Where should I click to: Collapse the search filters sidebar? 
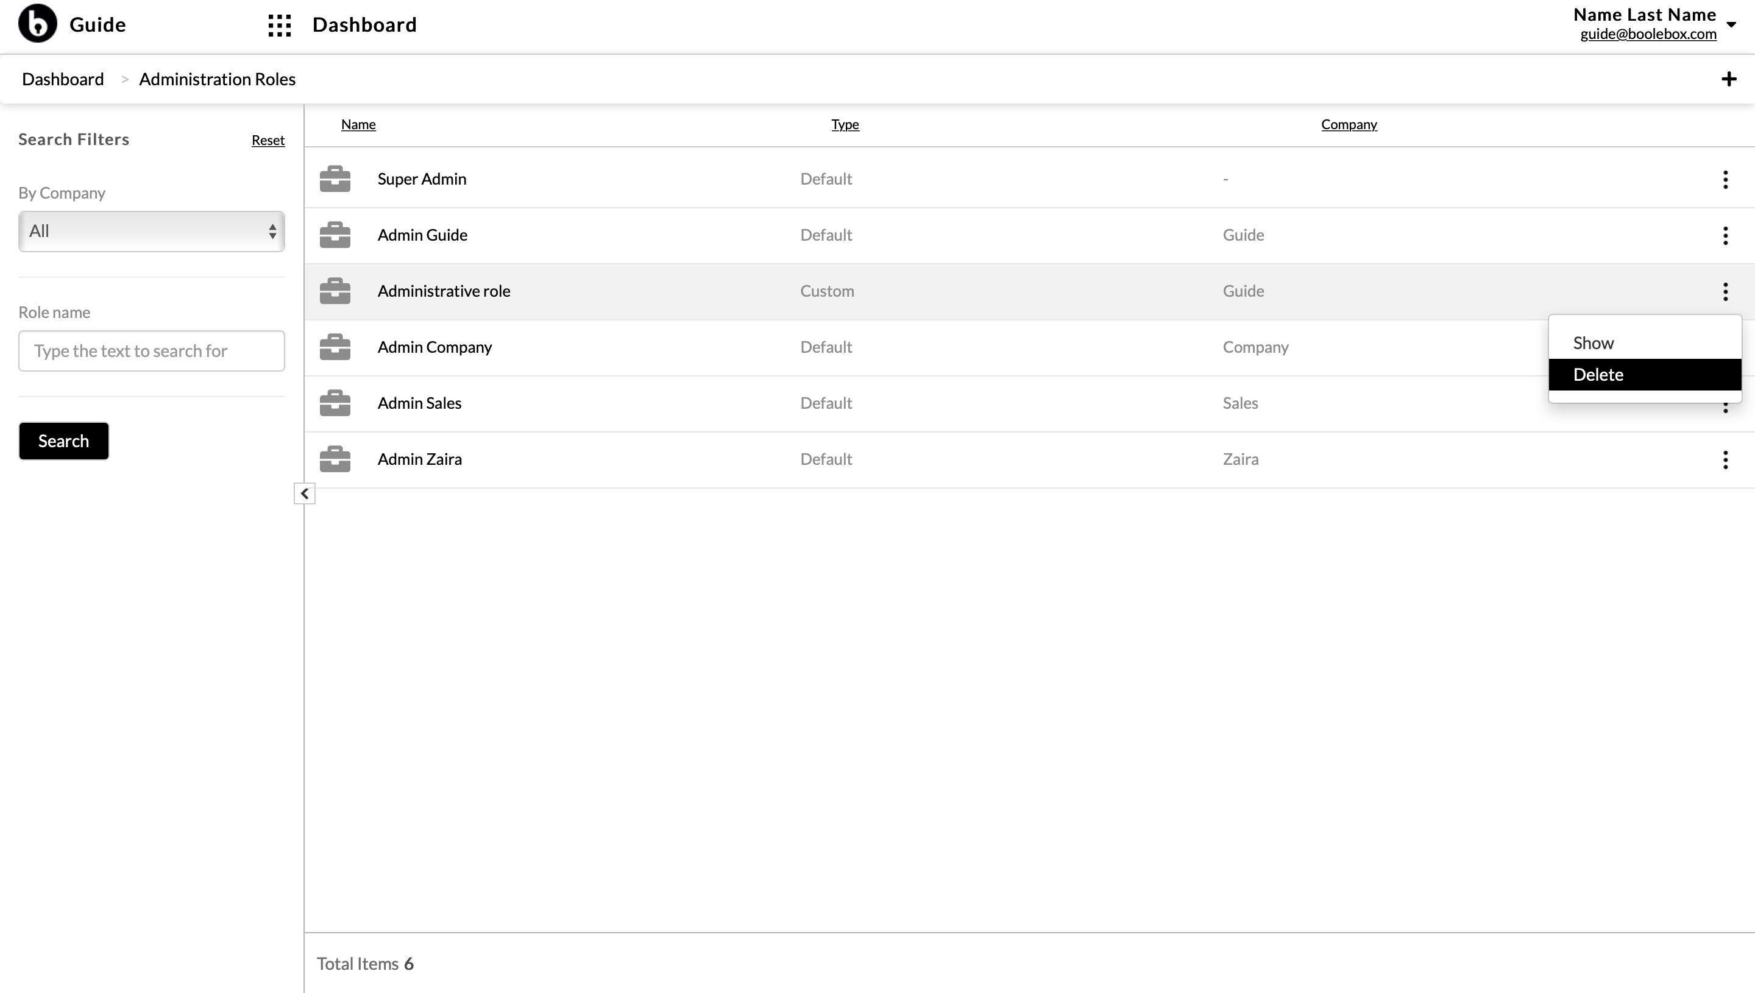coord(305,493)
